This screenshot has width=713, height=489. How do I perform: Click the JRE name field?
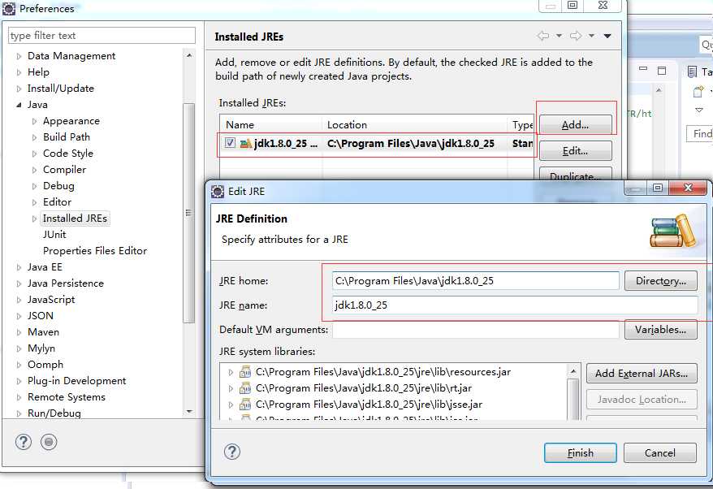pos(515,305)
